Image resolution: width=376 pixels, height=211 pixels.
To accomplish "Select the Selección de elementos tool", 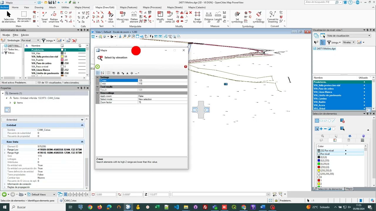I will click(9, 17).
